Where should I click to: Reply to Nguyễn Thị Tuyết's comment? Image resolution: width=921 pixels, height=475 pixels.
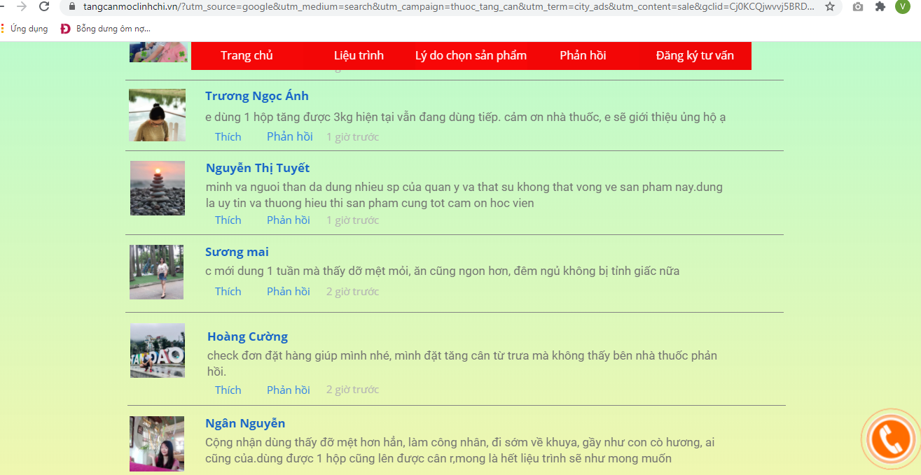(288, 220)
